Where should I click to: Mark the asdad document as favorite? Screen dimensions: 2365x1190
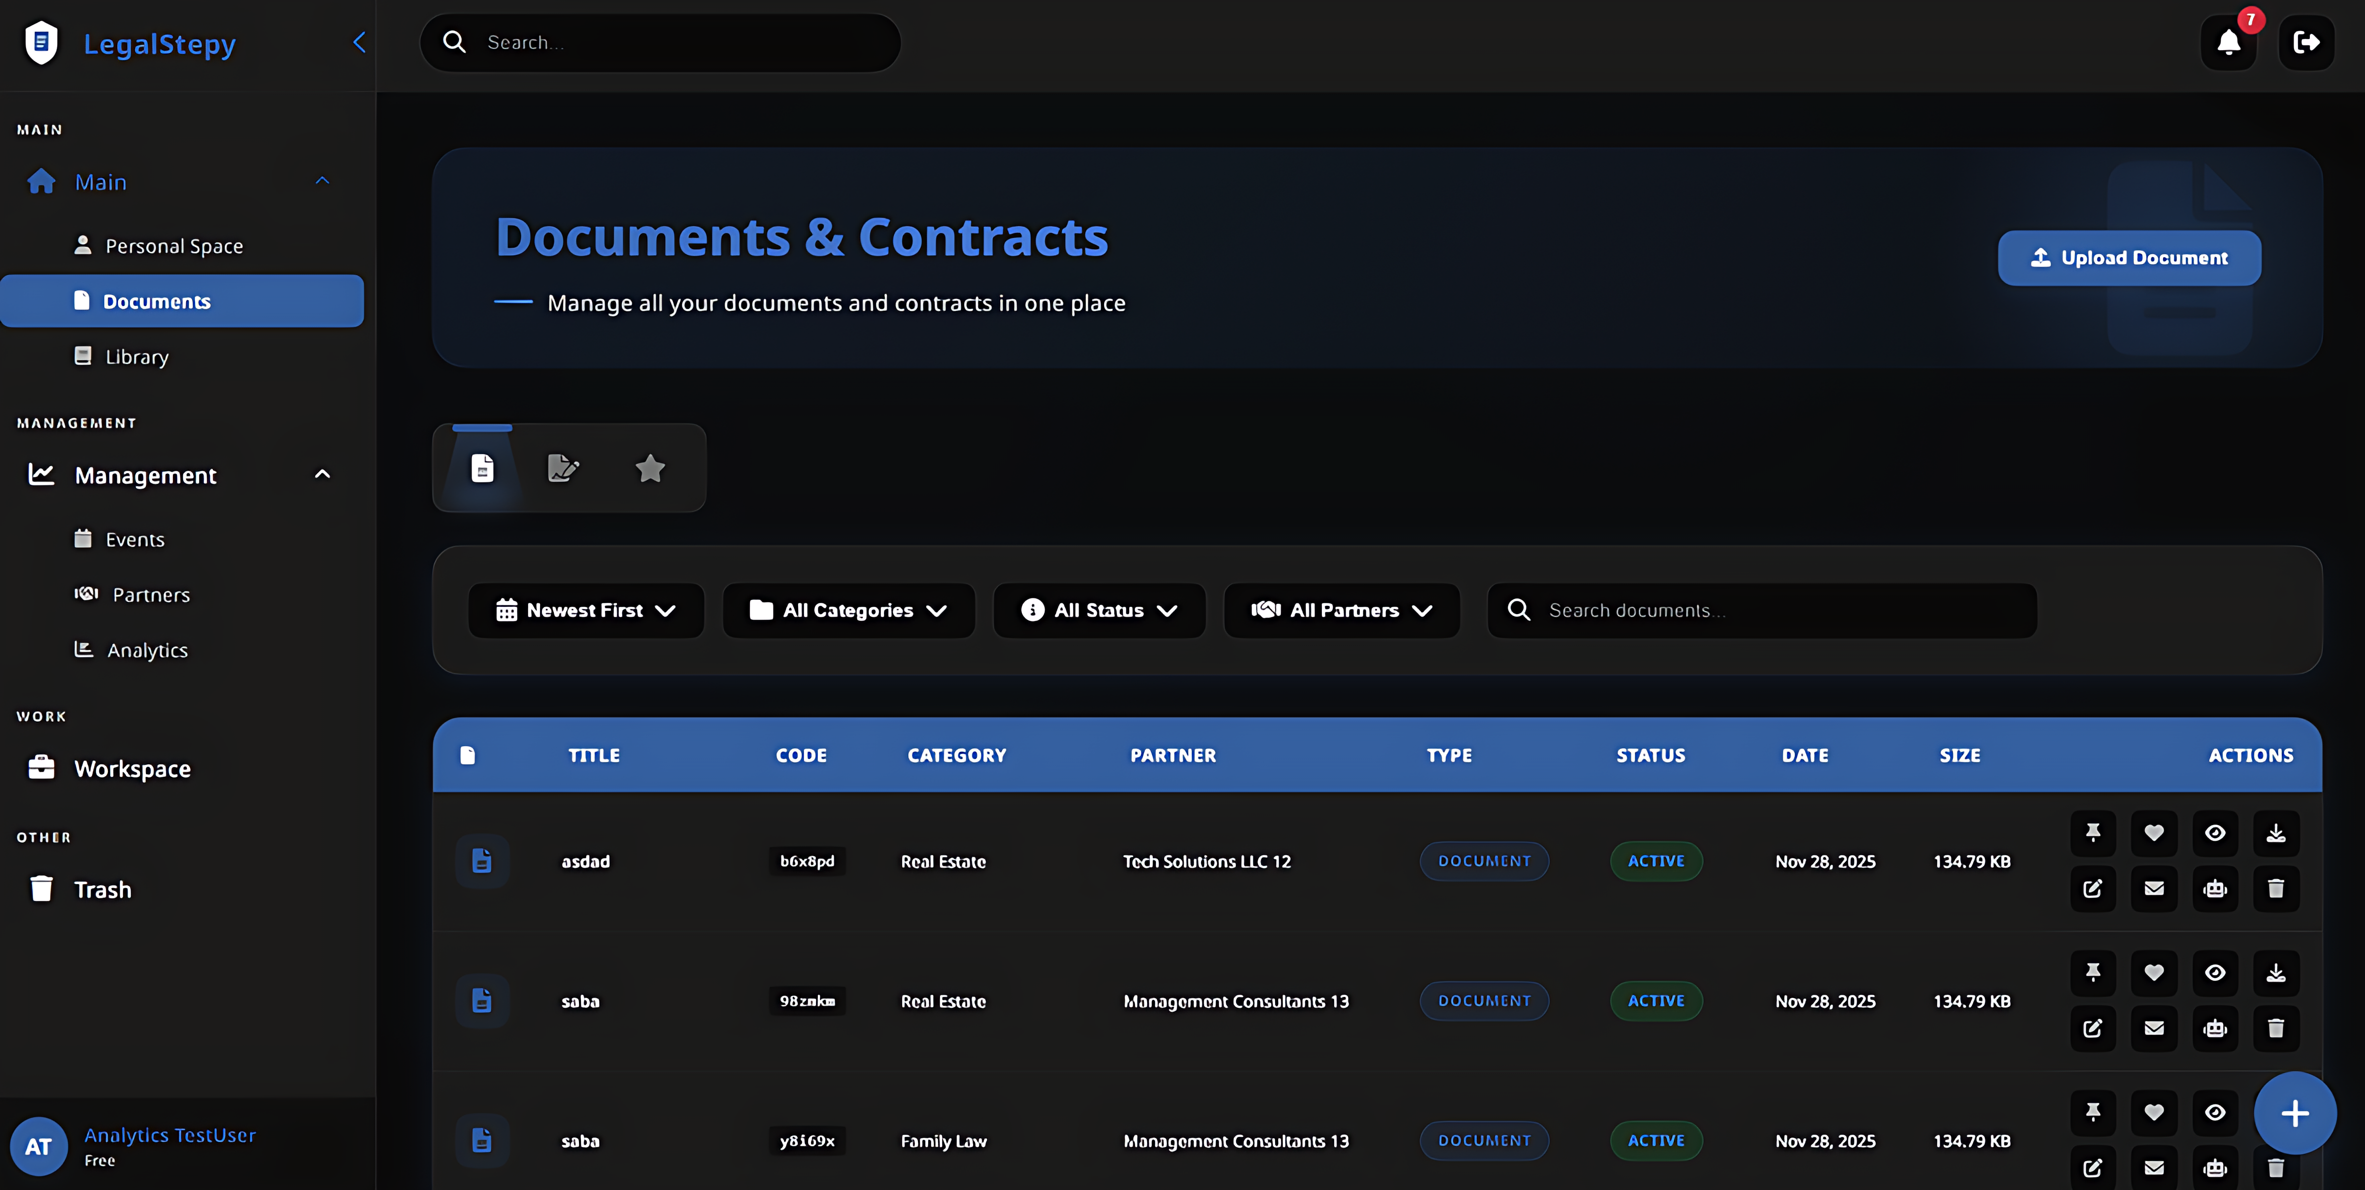pos(2155,833)
